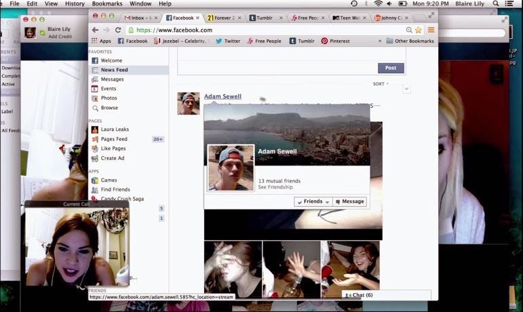Click Blaire Lily avatar in Skype window
The height and width of the screenshot is (312, 523).
point(30,33)
